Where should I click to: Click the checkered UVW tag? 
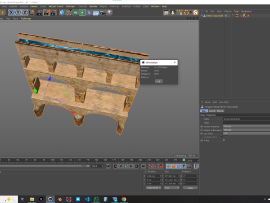pyautogui.click(x=237, y=16)
